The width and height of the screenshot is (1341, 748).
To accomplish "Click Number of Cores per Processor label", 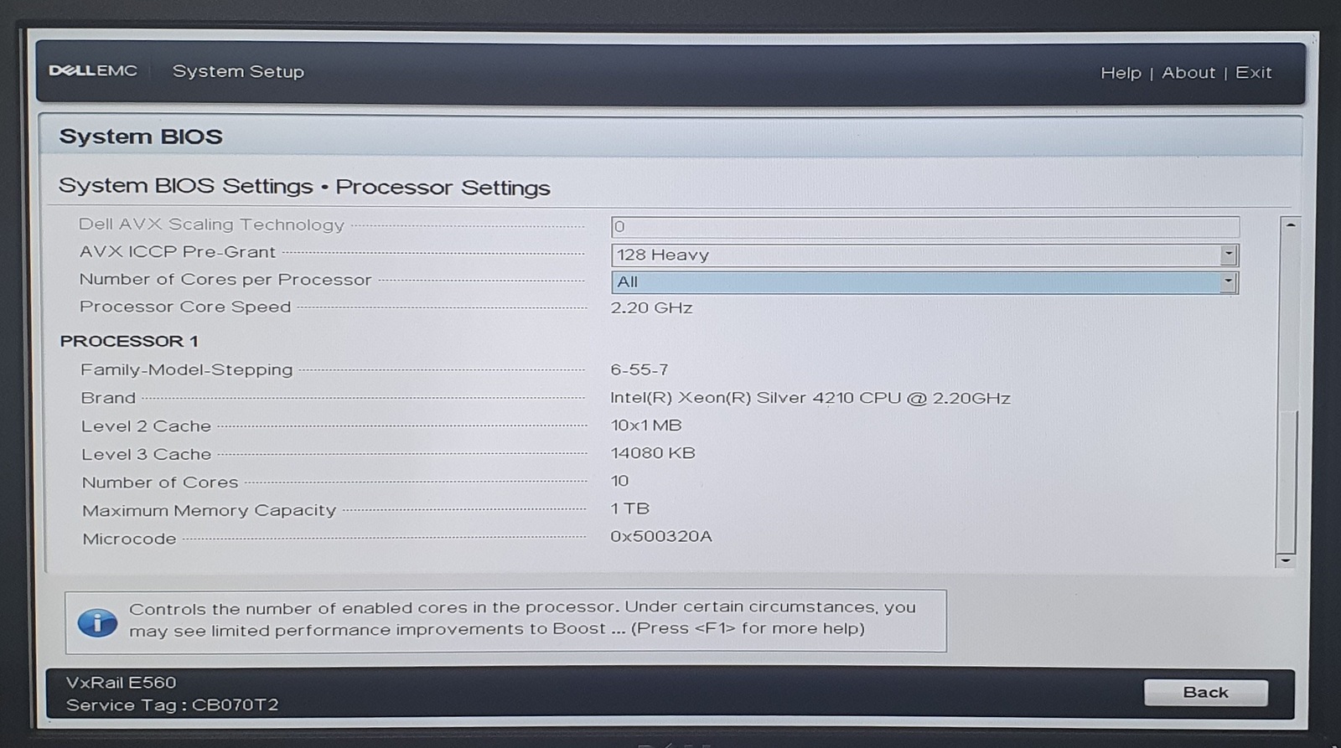I will pos(225,280).
